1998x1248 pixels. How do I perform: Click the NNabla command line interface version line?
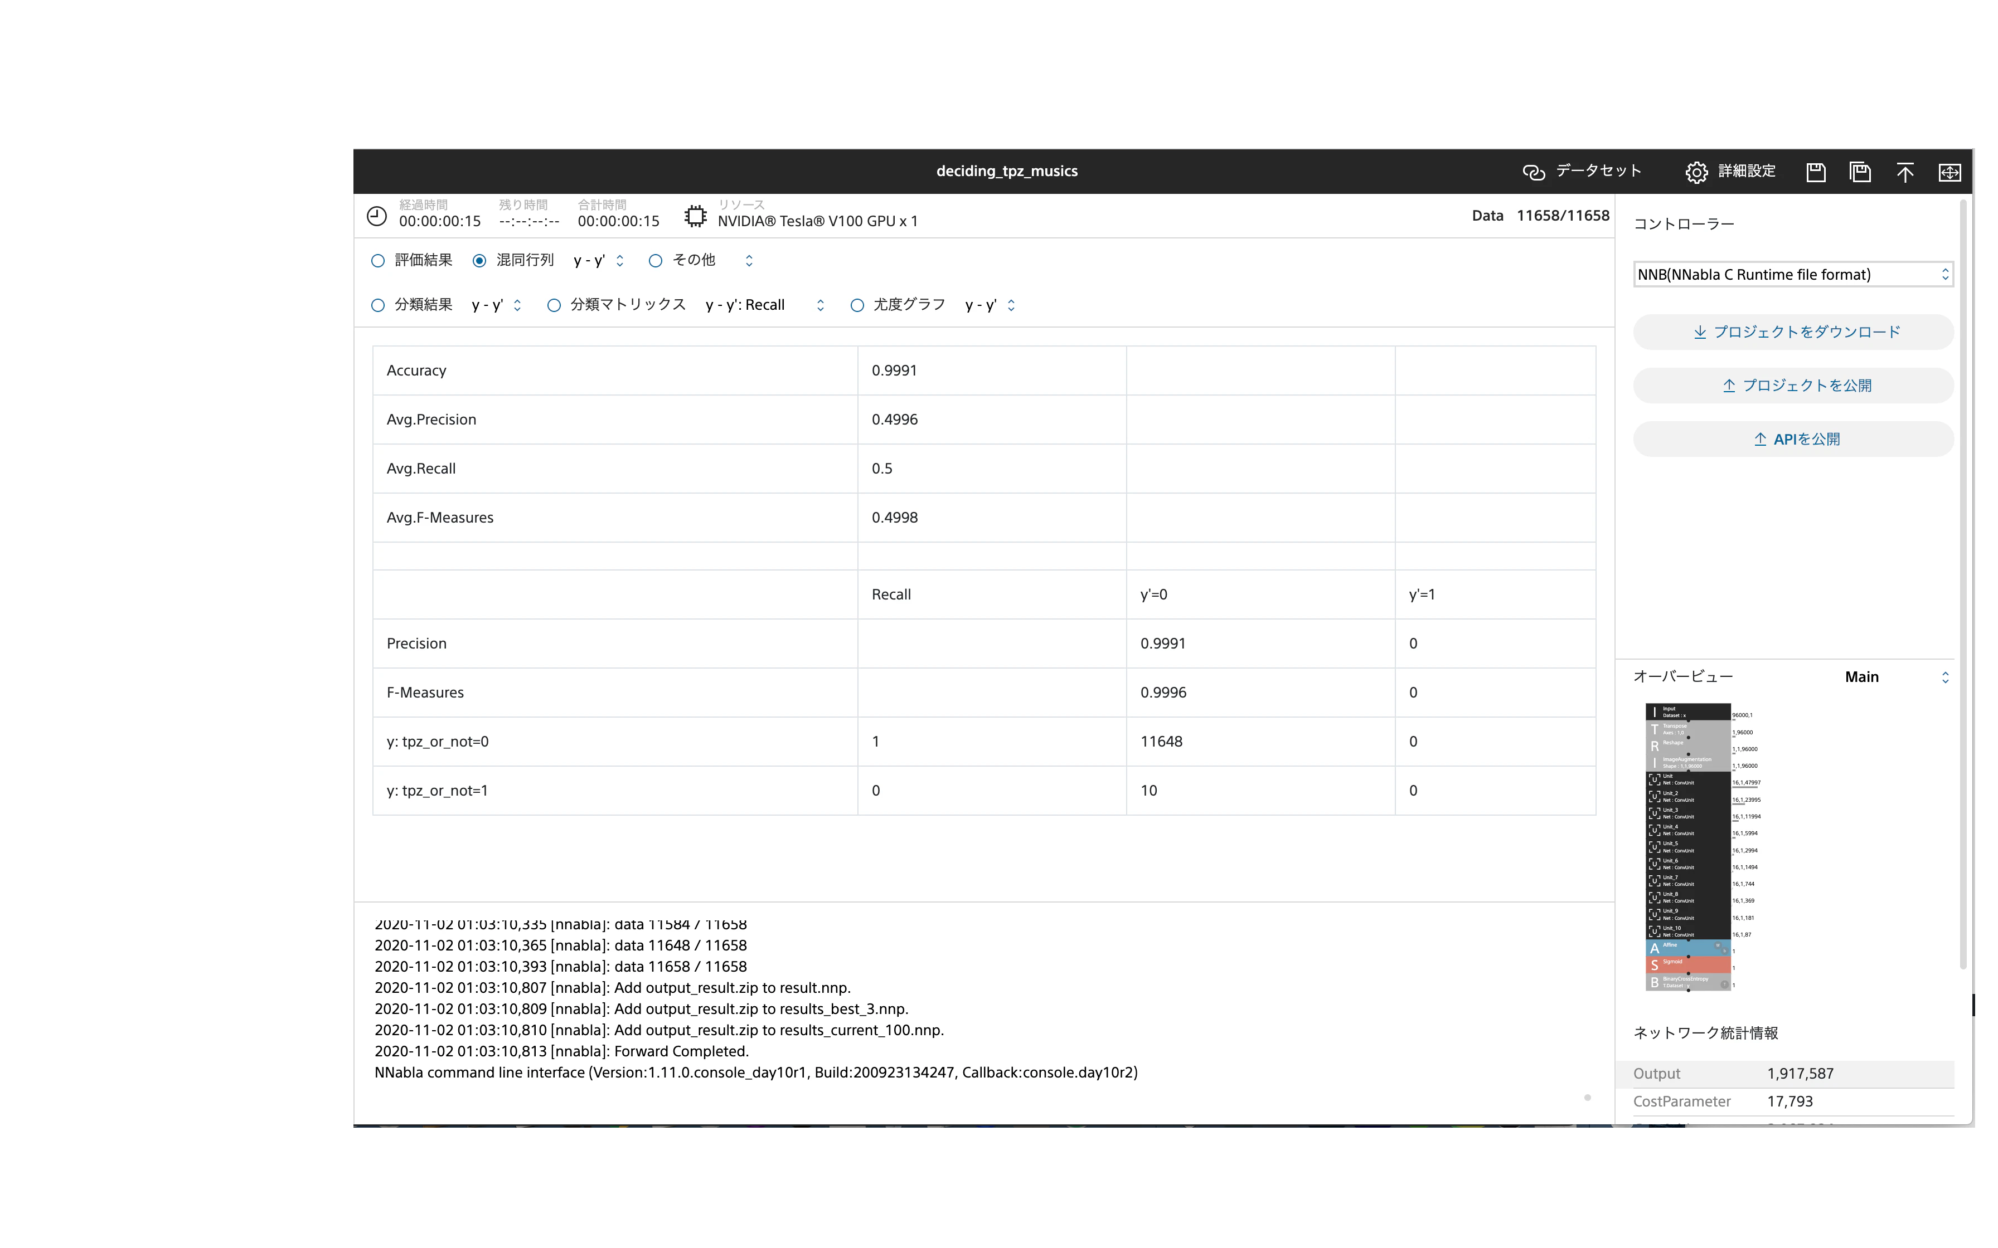click(756, 1073)
